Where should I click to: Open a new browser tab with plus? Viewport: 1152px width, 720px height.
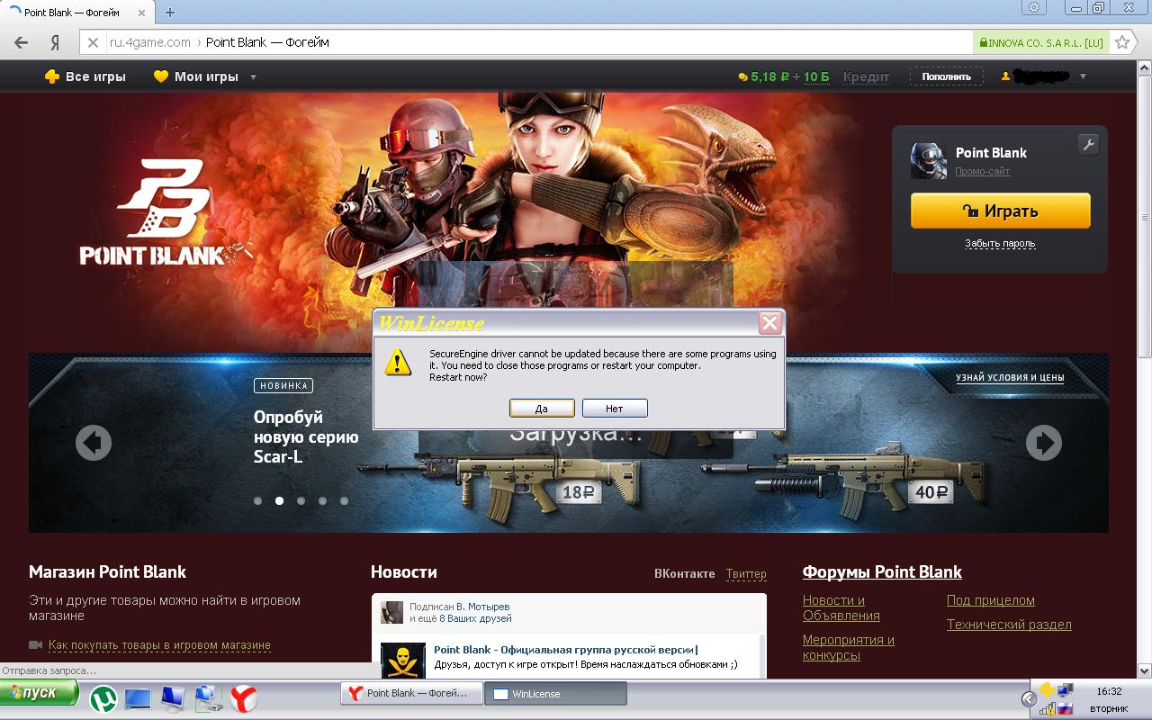pos(170,13)
